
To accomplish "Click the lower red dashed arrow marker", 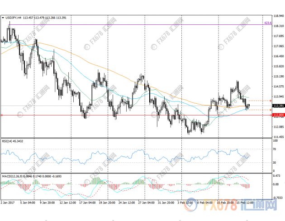I will tap(270, 110).
